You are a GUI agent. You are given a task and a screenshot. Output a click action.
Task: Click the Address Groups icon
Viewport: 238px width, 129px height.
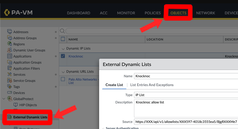(x=9, y=38)
